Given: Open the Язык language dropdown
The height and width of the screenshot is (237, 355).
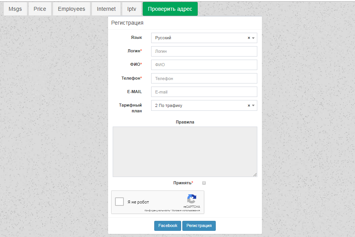Looking at the screenshot, I should (200, 38).
